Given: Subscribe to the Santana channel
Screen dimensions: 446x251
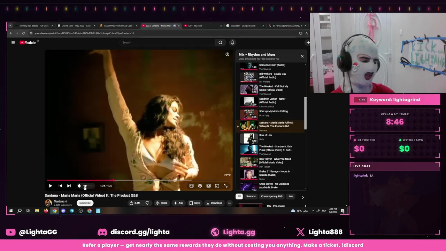Looking at the screenshot, I should click(85, 203).
